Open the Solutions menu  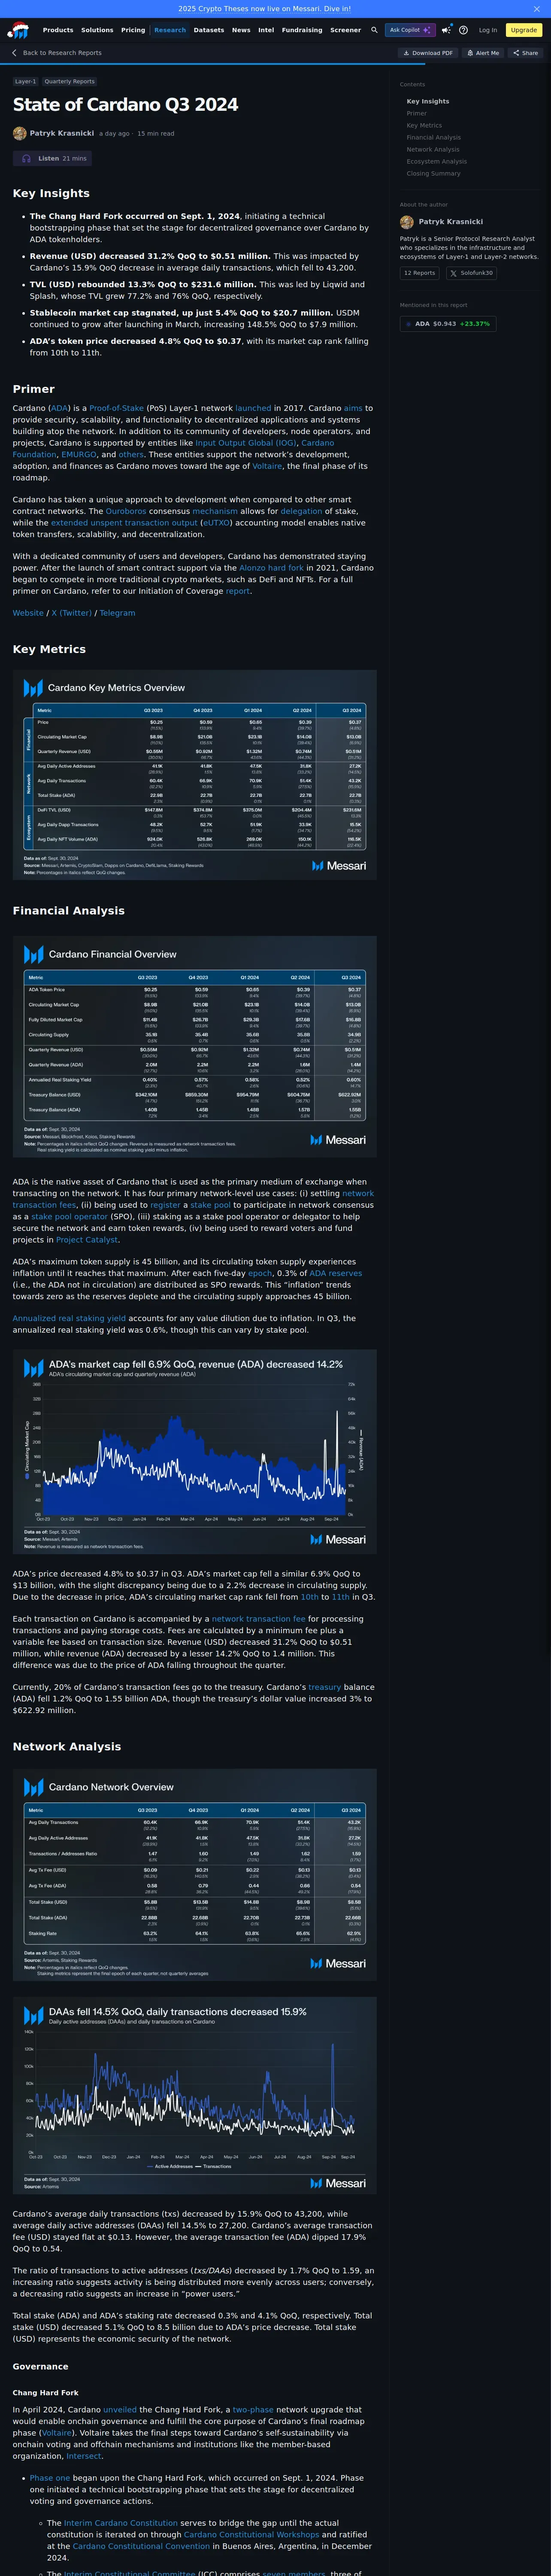point(97,30)
